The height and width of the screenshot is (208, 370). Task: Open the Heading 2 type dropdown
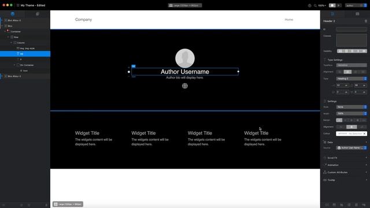(351, 79)
